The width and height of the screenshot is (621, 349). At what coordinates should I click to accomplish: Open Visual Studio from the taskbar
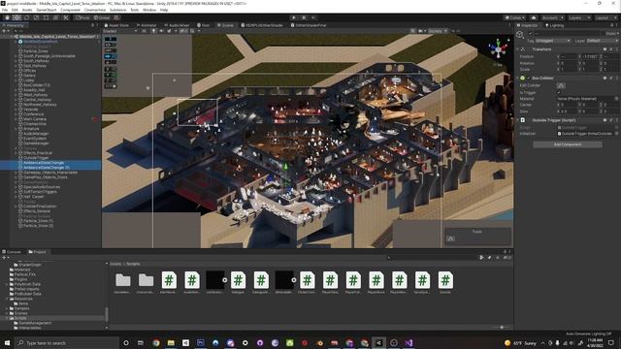point(409,342)
